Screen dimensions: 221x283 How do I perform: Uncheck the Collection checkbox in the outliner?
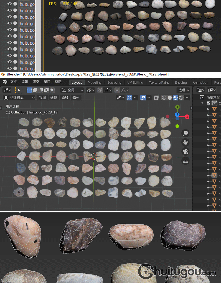tap(209, 103)
